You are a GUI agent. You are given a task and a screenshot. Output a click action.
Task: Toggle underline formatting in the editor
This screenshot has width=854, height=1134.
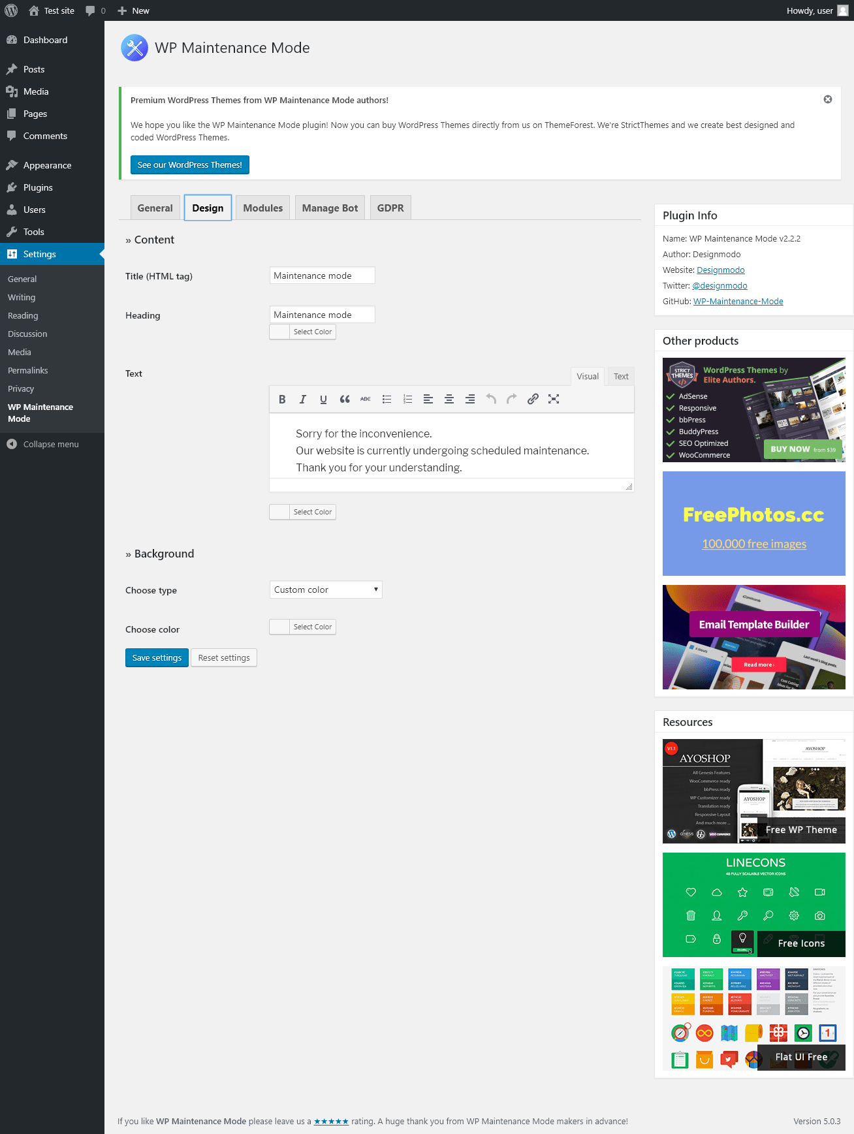pyautogui.click(x=324, y=399)
